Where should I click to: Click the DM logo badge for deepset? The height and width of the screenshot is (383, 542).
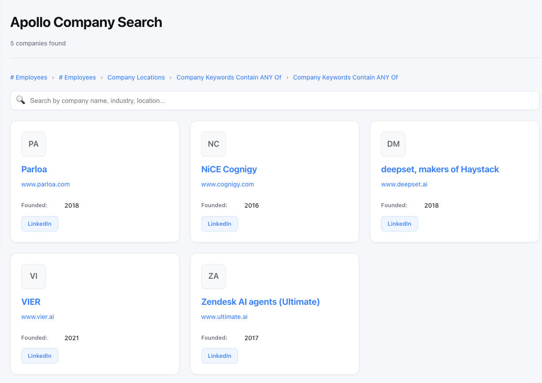[393, 144]
